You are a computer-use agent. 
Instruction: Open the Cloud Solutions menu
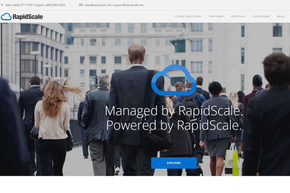tap(188, 17)
